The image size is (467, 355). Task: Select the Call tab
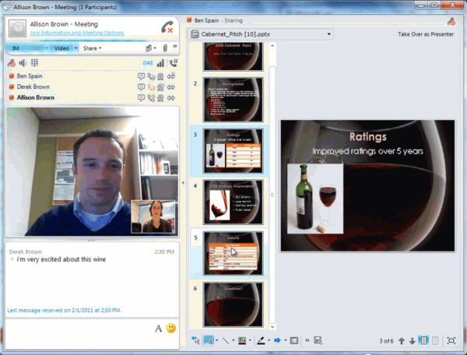click(x=36, y=48)
